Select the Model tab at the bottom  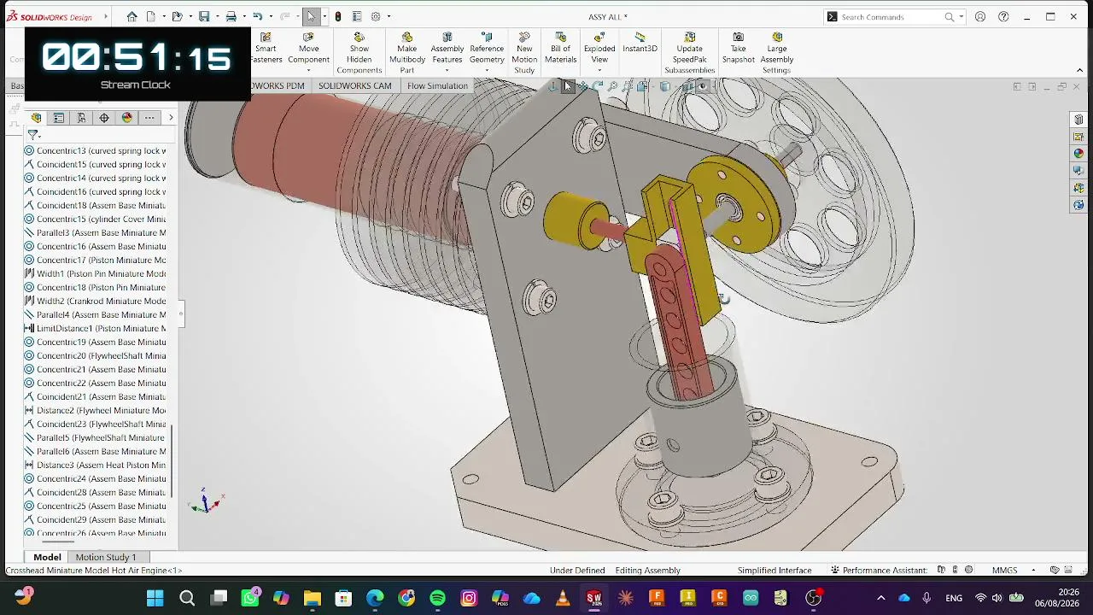click(x=47, y=557)
